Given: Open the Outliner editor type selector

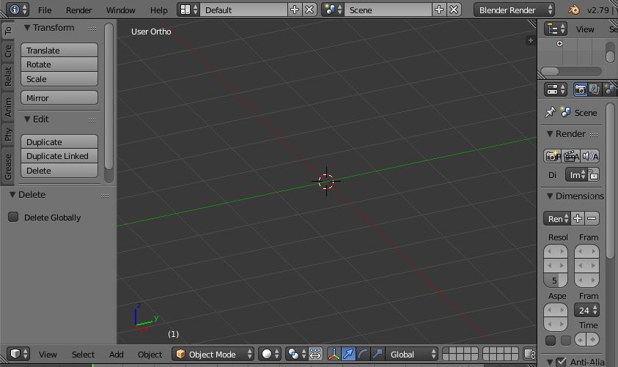Looking at the screenshot, I should tap(556, 29).
